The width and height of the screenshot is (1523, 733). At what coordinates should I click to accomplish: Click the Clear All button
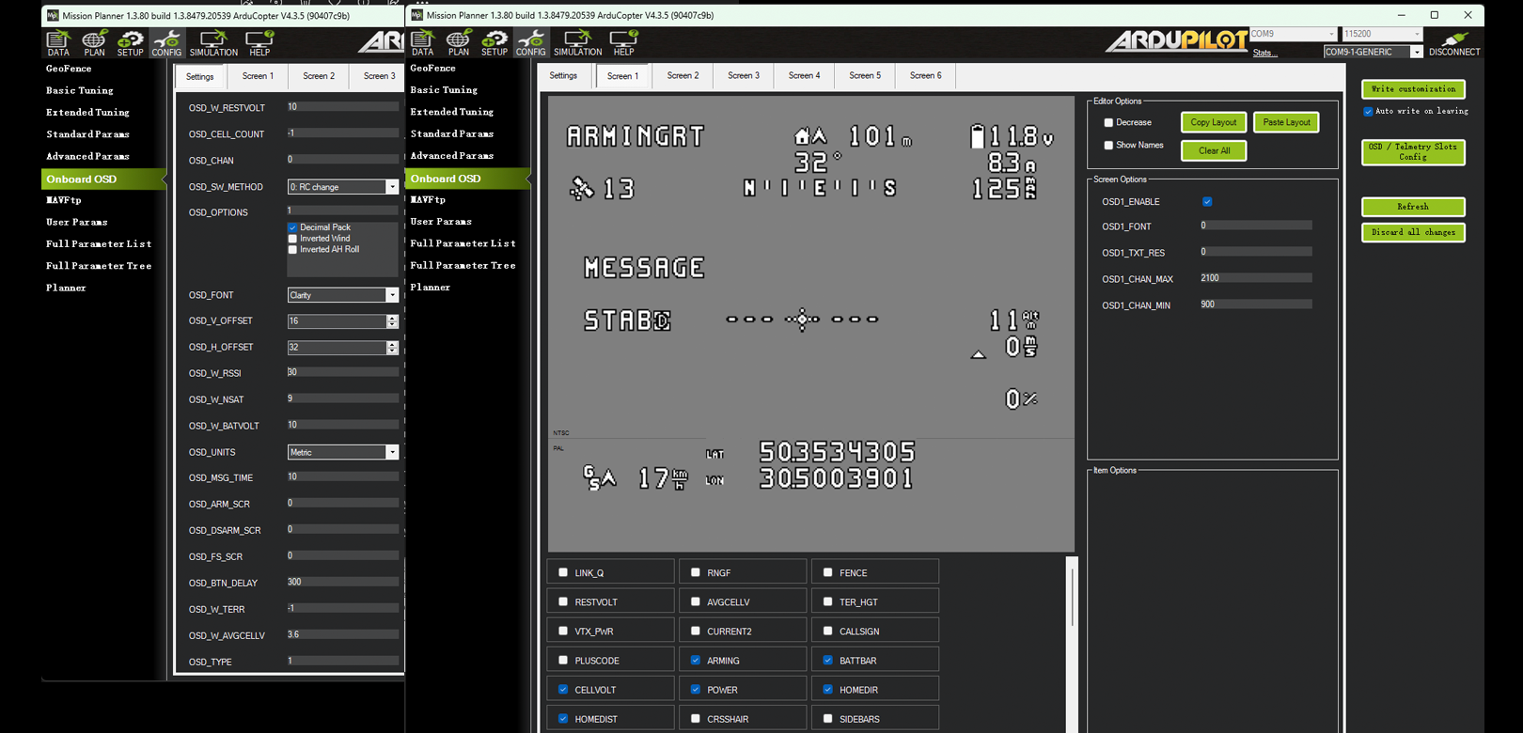[x=1214, y=150]
